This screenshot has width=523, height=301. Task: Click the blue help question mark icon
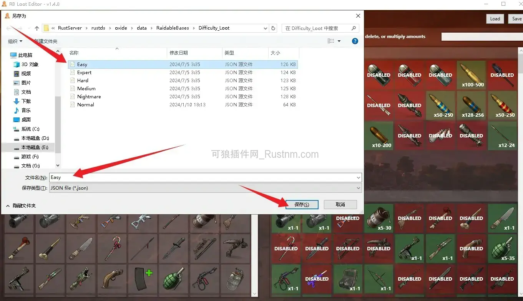point(355,41)
